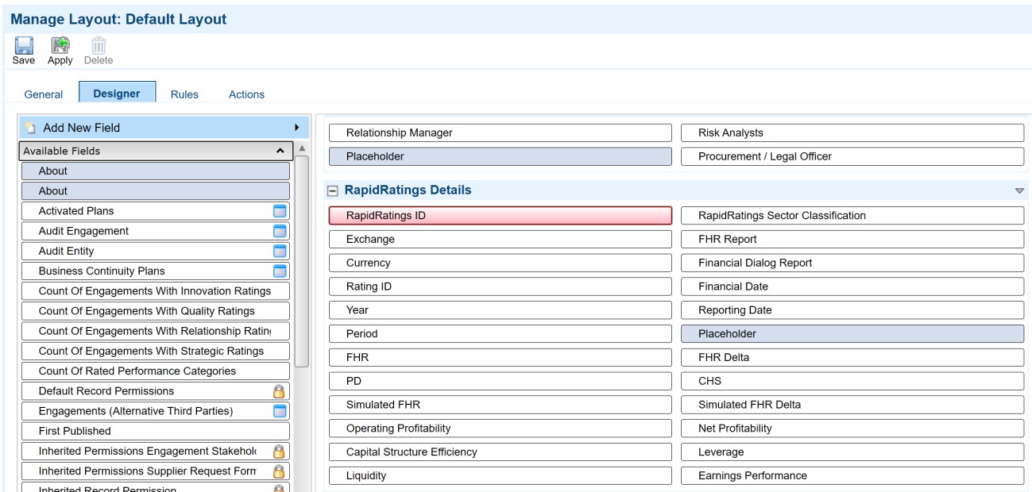Select the Placeholder beside Procurement / Legal Officer

(x=500, y=157)
